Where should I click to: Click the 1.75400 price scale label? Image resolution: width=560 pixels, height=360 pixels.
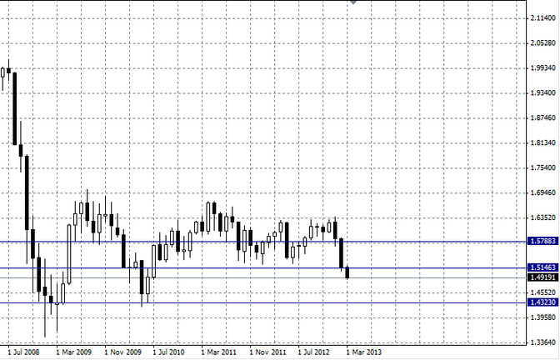(x=542, y=167)
